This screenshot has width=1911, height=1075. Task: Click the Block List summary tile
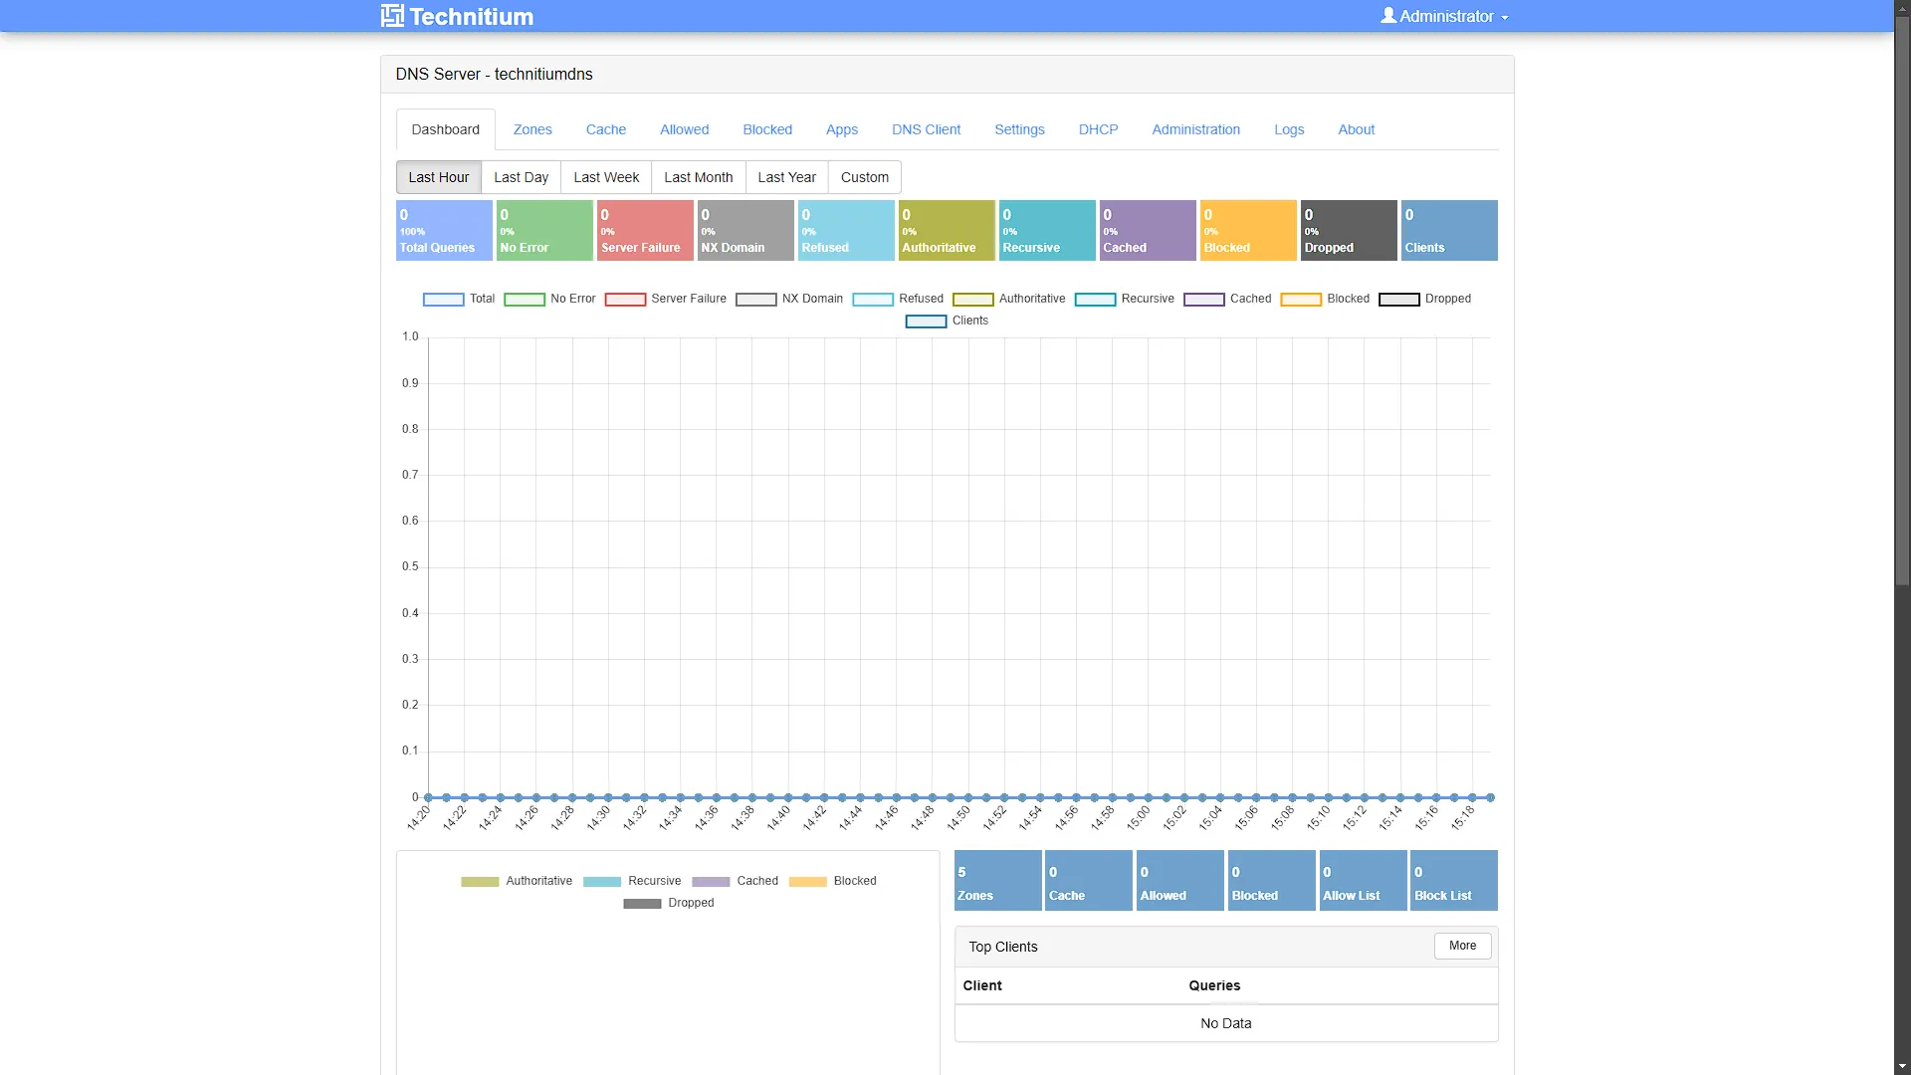point(1454,880)
